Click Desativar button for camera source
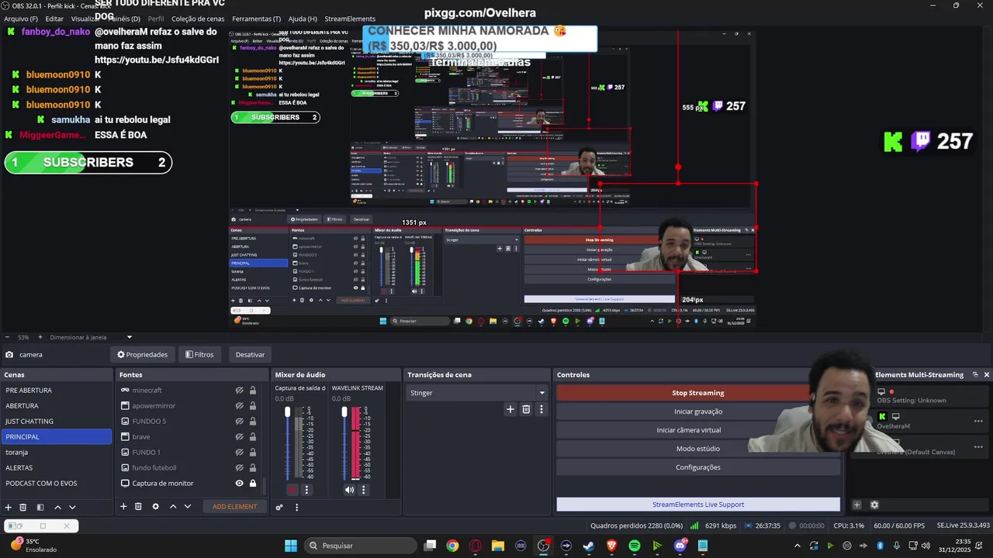Screen dimensions: 993x558 tap(250, 354)
